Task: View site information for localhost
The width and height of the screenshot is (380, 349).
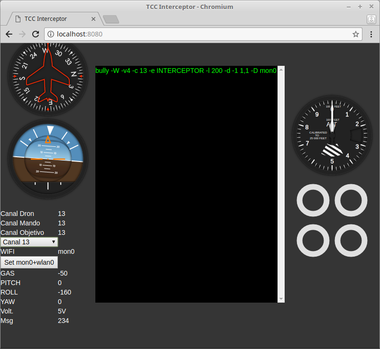Action: tap(51, 34)
